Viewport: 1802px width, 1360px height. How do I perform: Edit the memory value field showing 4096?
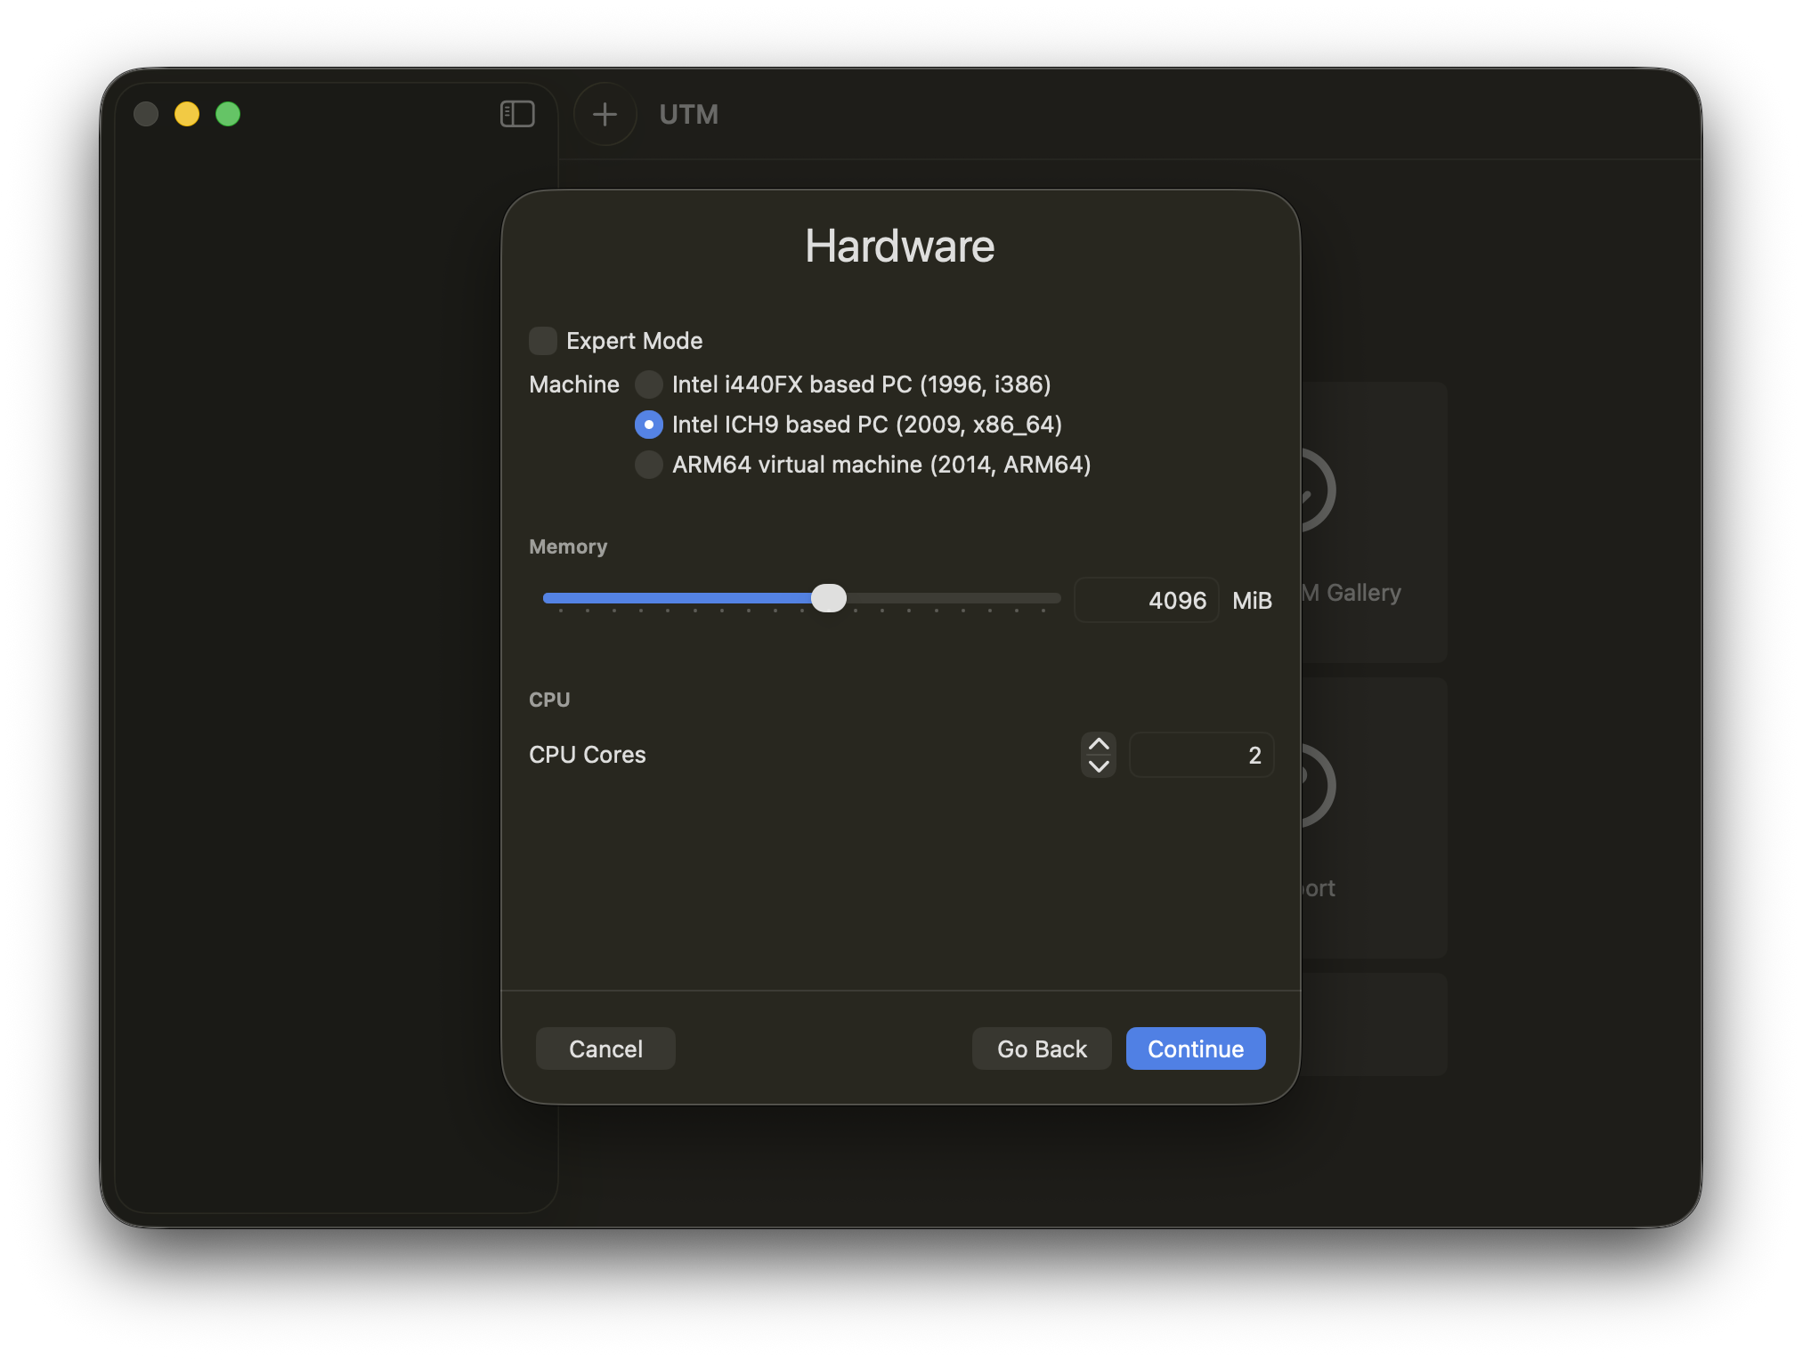coord(1147,600)
